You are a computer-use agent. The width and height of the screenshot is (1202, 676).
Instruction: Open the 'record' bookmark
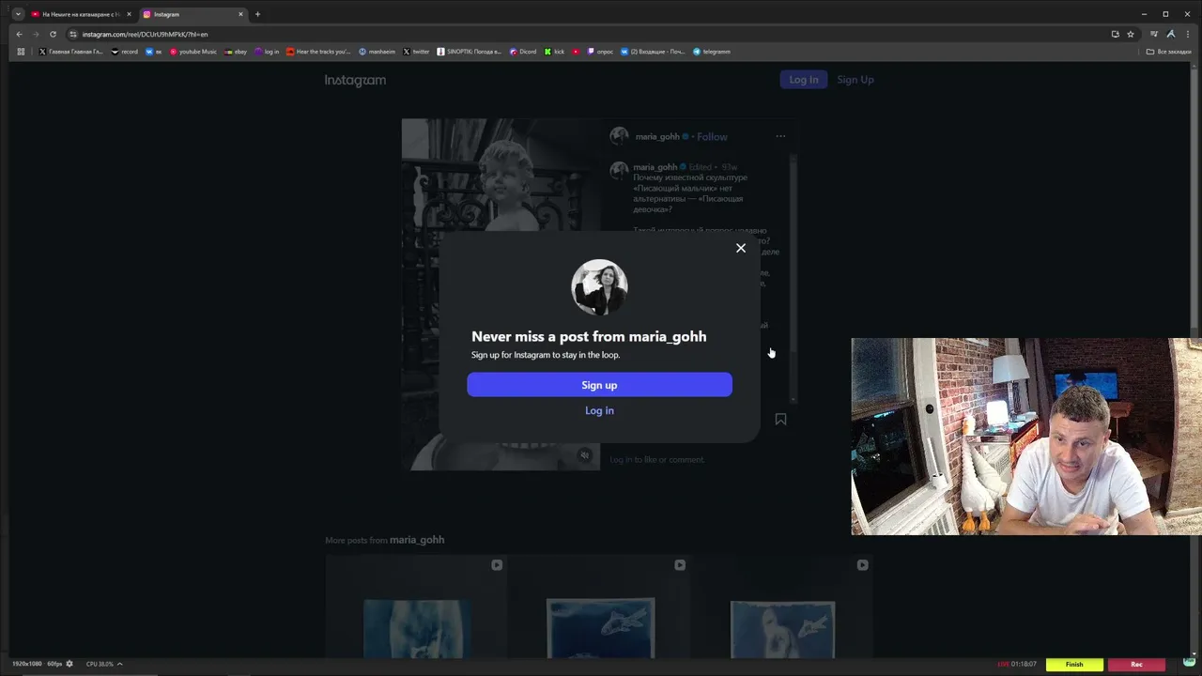[x=124, y=52]
